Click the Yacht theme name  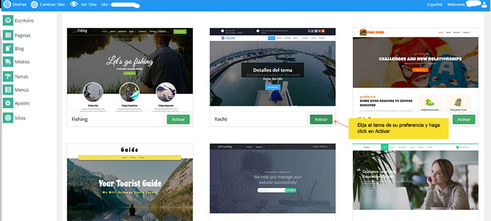pyautogui.click(x=221, y=119)
